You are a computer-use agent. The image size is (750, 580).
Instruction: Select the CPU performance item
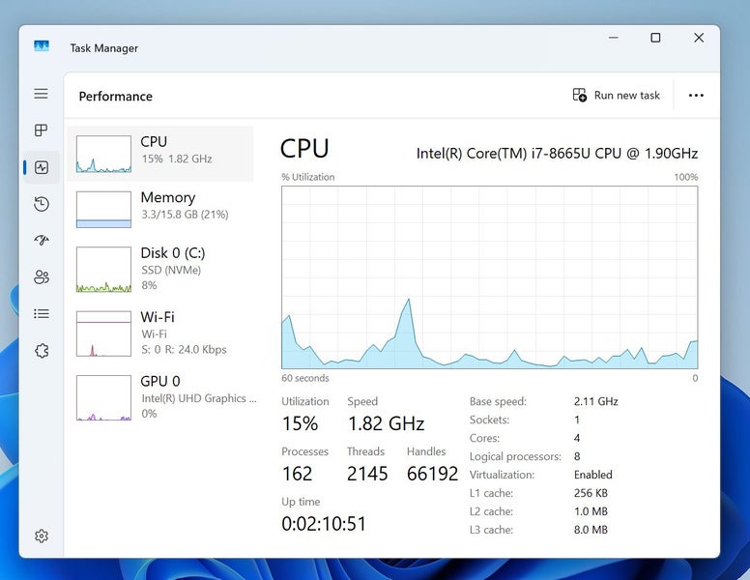[160, 154]
